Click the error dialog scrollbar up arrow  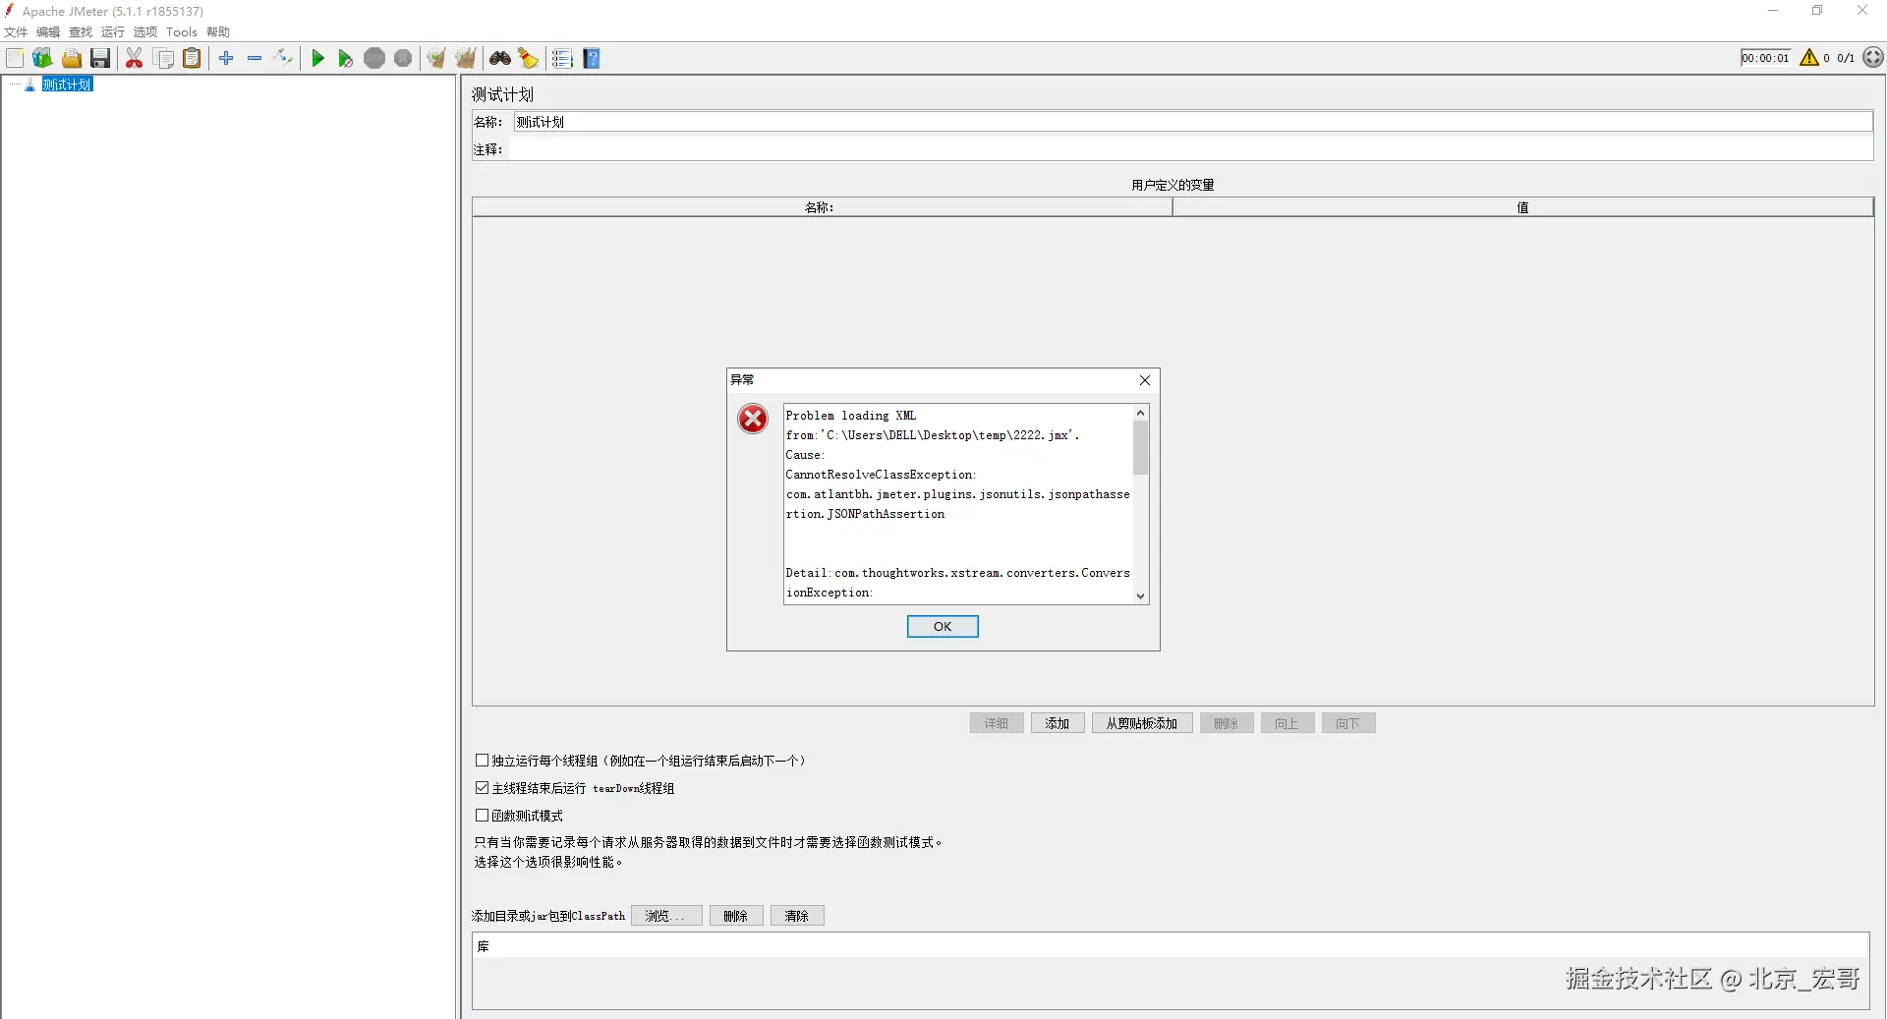pyautogui.click(x=1141, y=413)
